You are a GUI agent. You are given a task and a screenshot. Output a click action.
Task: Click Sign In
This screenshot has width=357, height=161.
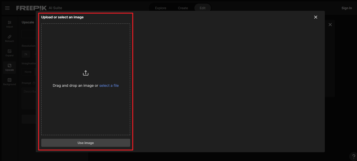(x=347, y=8)
